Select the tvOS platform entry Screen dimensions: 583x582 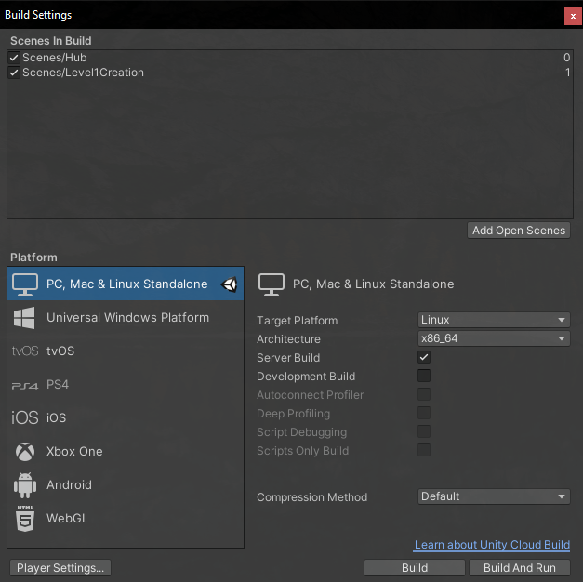click(126, 351)
